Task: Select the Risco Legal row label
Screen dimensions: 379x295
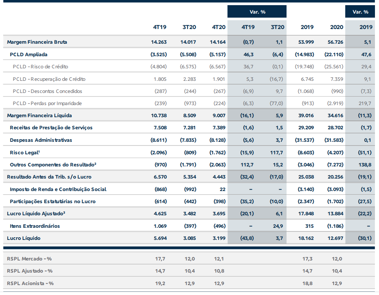Action: (x=25, y=152)
